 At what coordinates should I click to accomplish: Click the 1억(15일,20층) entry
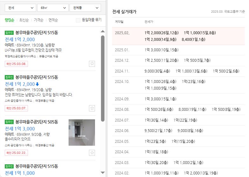click(x=183, y=141)
